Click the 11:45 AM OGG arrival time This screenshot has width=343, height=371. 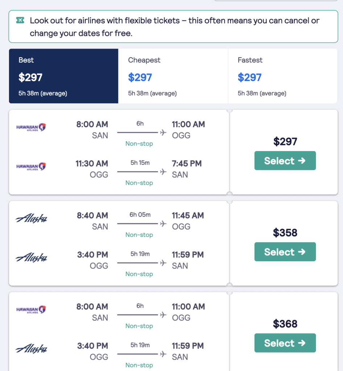tap(188, 216)
